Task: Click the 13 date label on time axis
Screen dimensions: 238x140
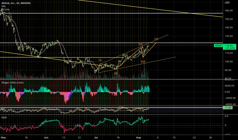Action: tap(63, 137)
